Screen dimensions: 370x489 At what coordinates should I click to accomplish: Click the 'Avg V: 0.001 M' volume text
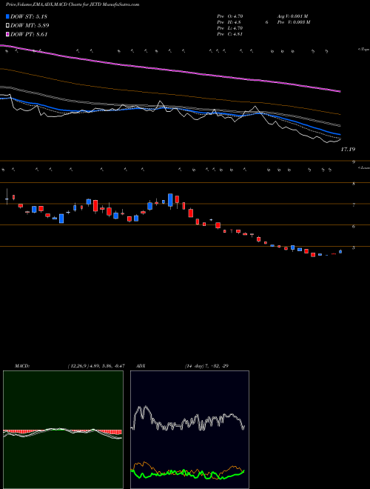pyautogui.click(x=292, y=16)
